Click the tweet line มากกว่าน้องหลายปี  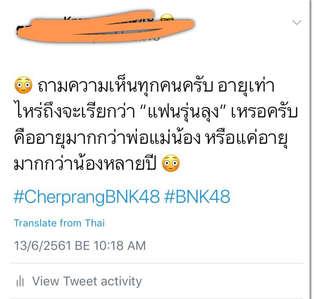tap(85, 164)
